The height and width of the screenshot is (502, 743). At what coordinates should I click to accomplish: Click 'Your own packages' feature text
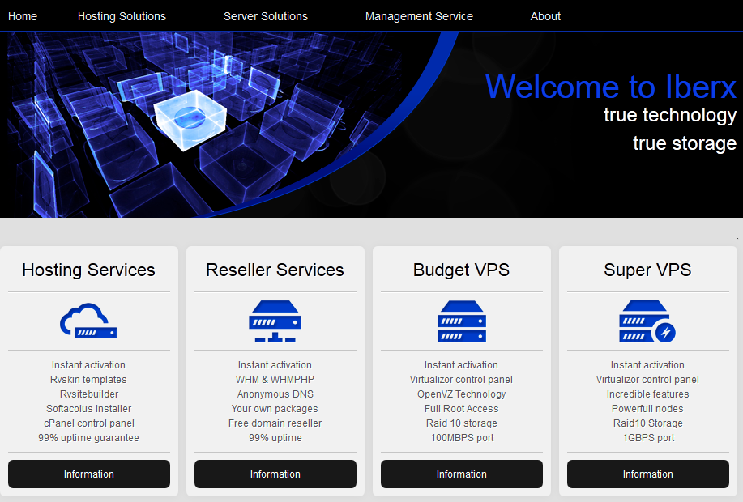[275, 409]
